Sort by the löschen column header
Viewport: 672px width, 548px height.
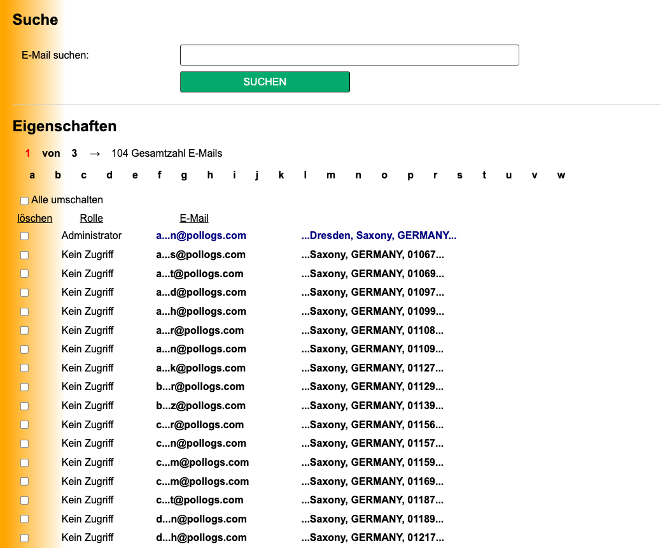point(35,219)
